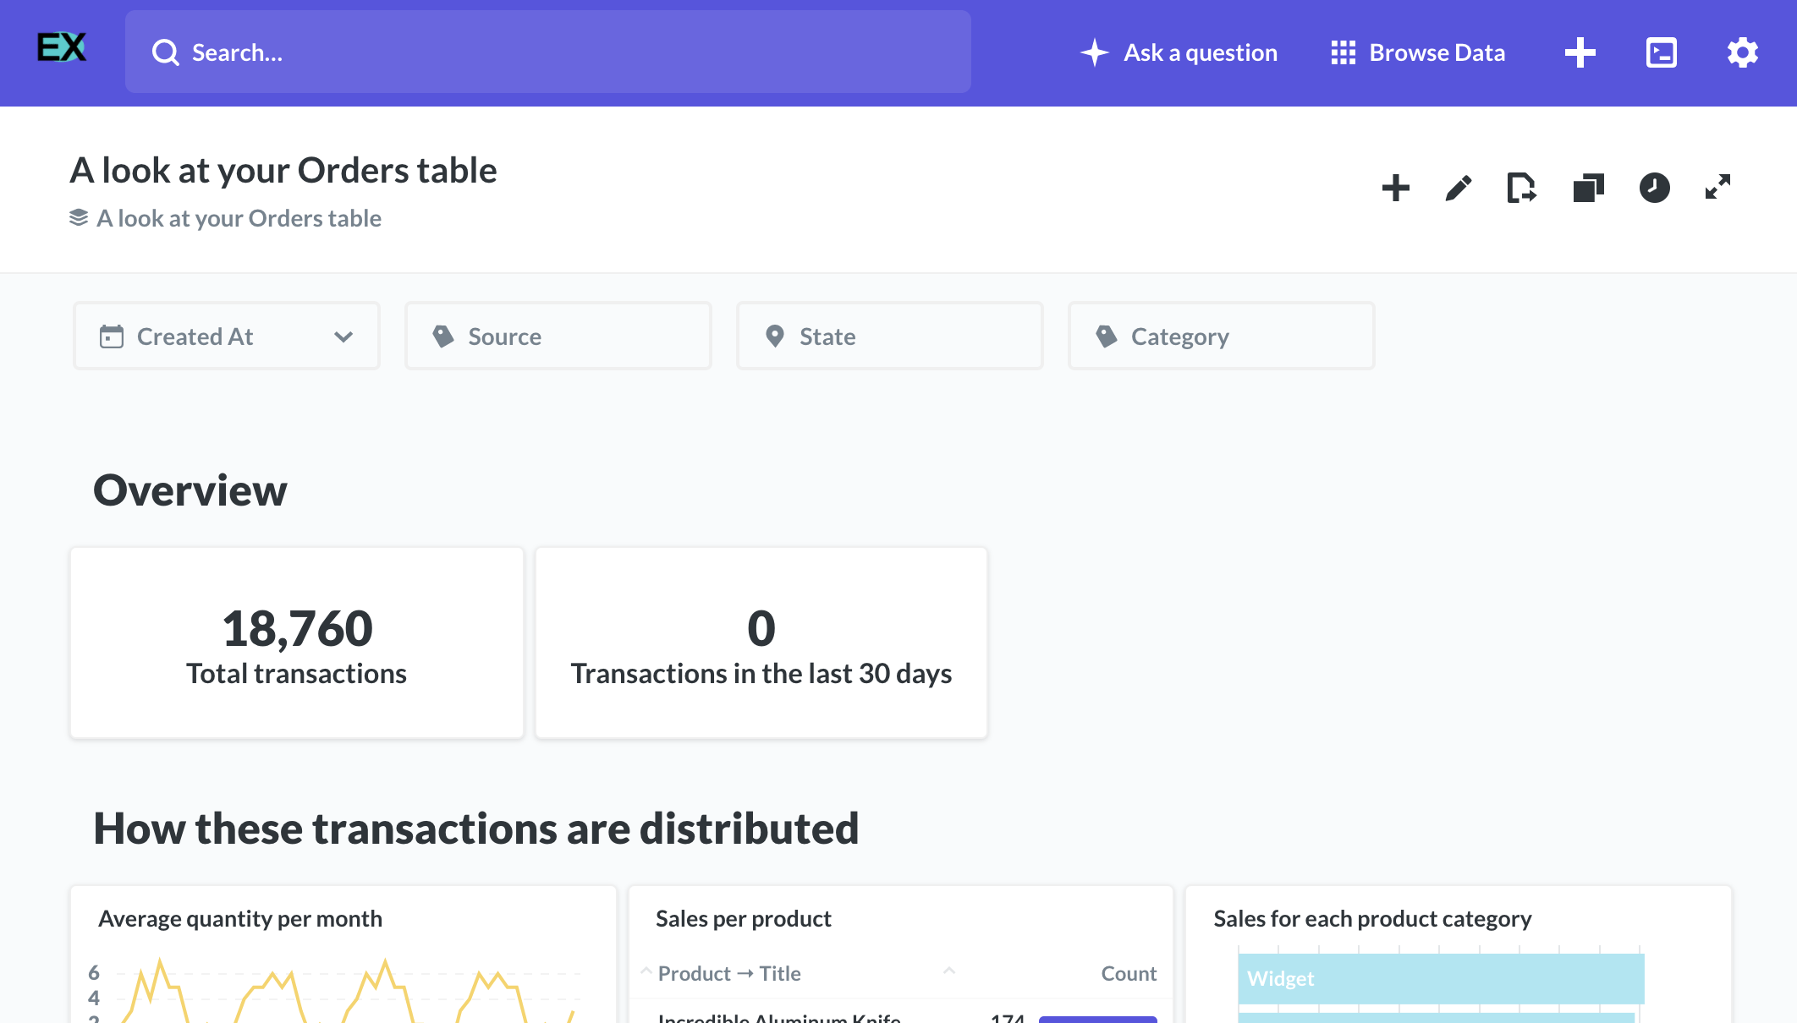The height and width of the screenshot is (1023, 1797).
Task: Open the Source filter dropdown
Action: 558,335
